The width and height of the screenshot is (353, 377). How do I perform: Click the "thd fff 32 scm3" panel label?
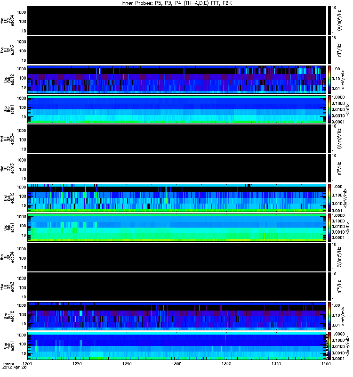[x=8, y=169]
